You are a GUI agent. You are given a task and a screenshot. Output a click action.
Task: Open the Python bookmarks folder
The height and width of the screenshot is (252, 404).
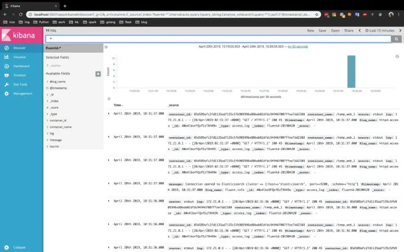point(41,22)
